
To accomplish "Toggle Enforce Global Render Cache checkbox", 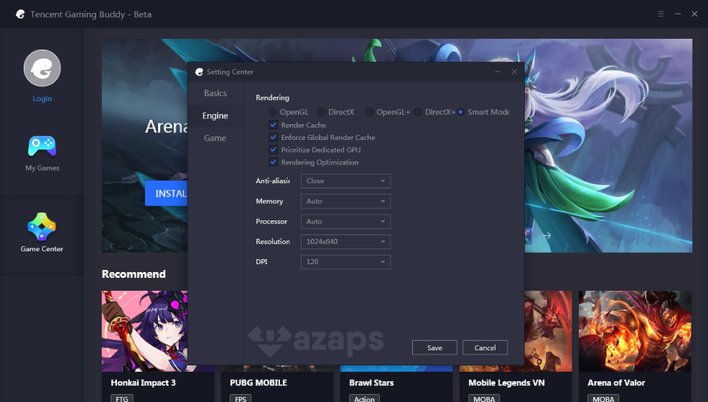I will tap(273, 137).
